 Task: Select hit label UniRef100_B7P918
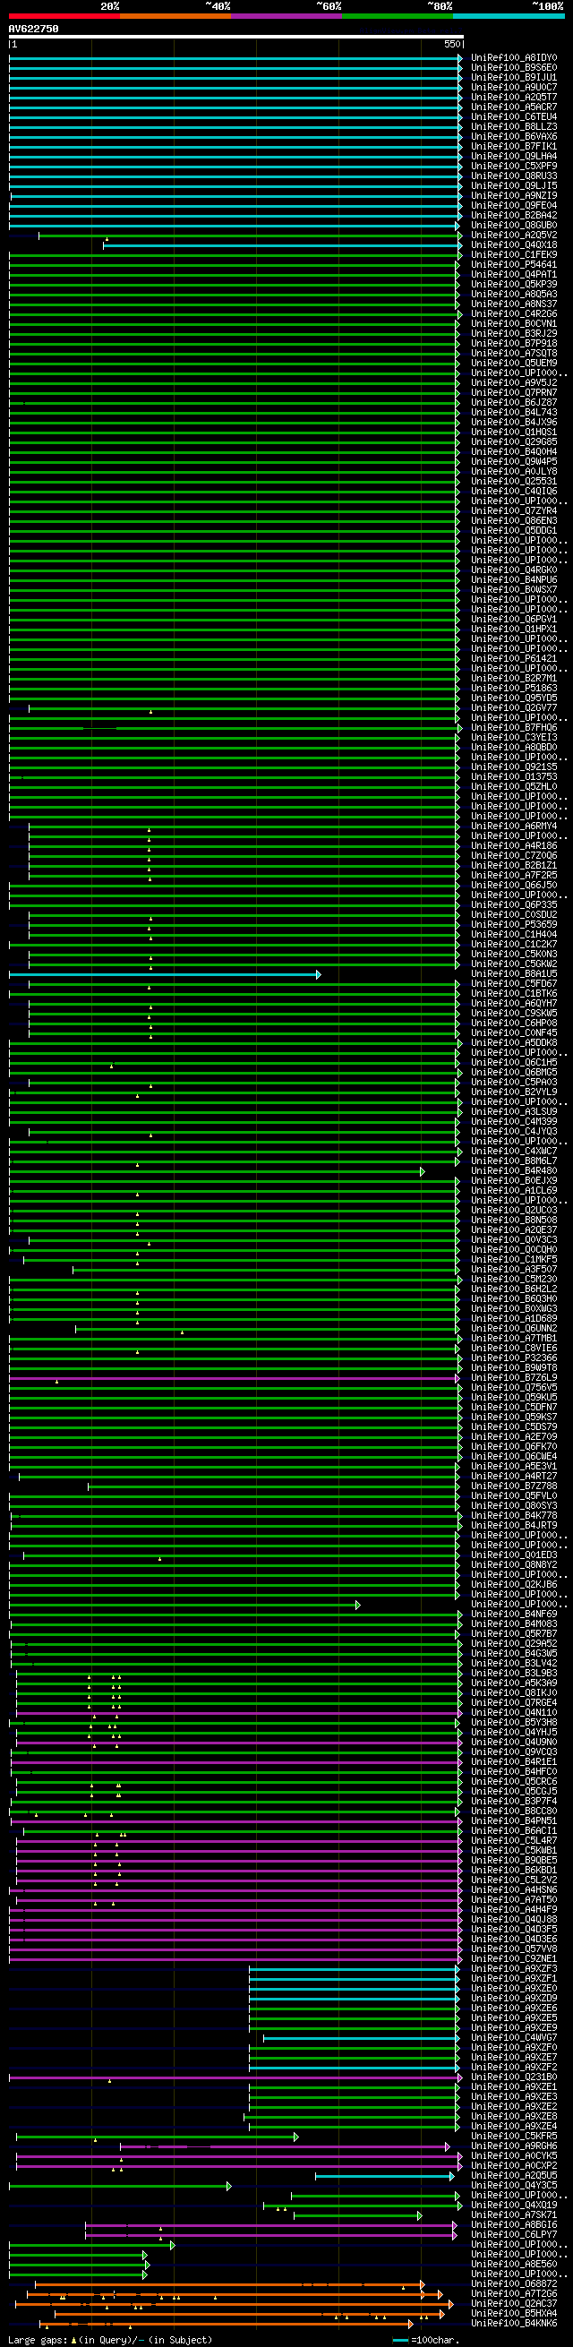tap(514, 344)
